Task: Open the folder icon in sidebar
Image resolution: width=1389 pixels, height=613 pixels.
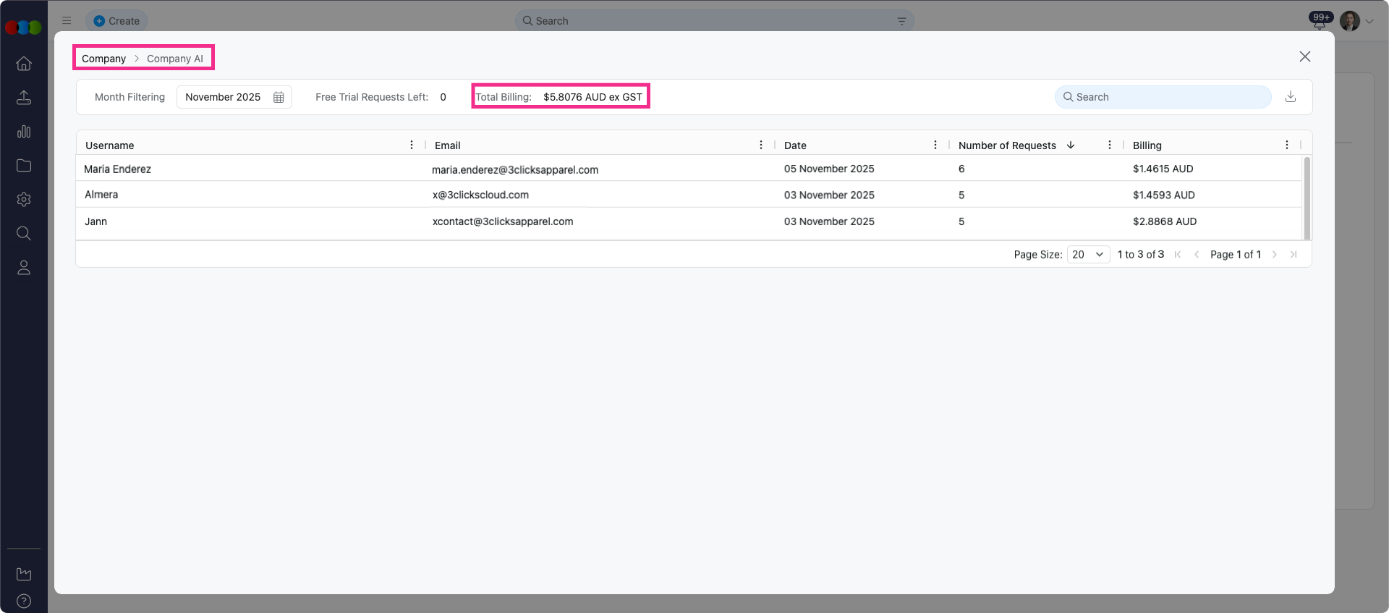Action: (24, 166)
